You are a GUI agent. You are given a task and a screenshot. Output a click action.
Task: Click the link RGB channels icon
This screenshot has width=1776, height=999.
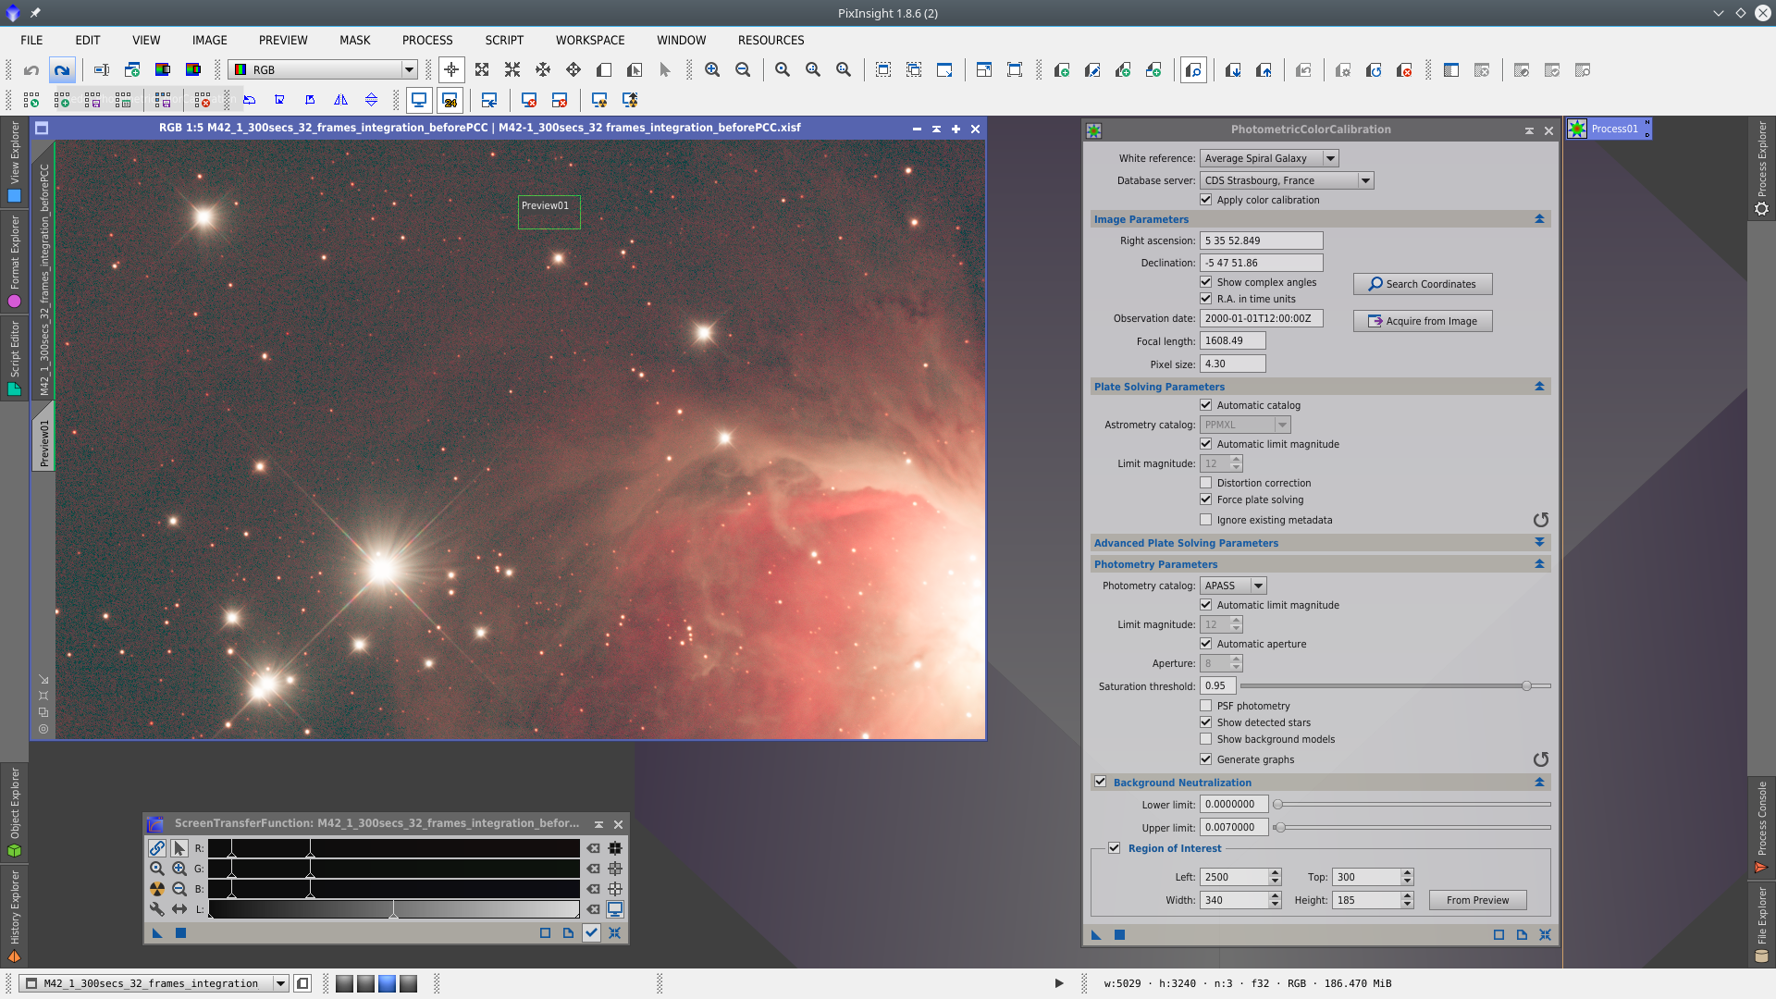point(157,848)
